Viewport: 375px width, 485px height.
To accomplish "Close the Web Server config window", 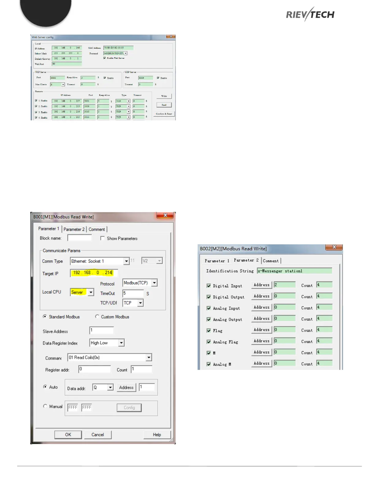I will click(171, 36).
